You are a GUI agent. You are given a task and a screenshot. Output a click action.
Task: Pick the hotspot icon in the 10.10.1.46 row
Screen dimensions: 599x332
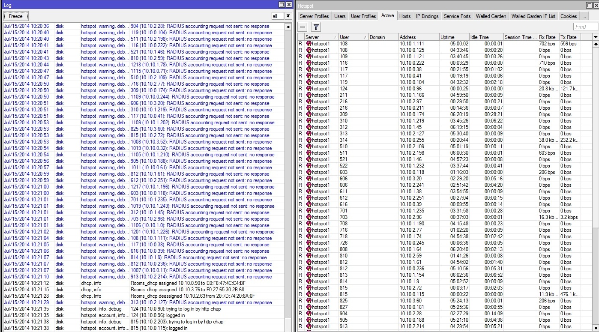(x=309, y=159)
